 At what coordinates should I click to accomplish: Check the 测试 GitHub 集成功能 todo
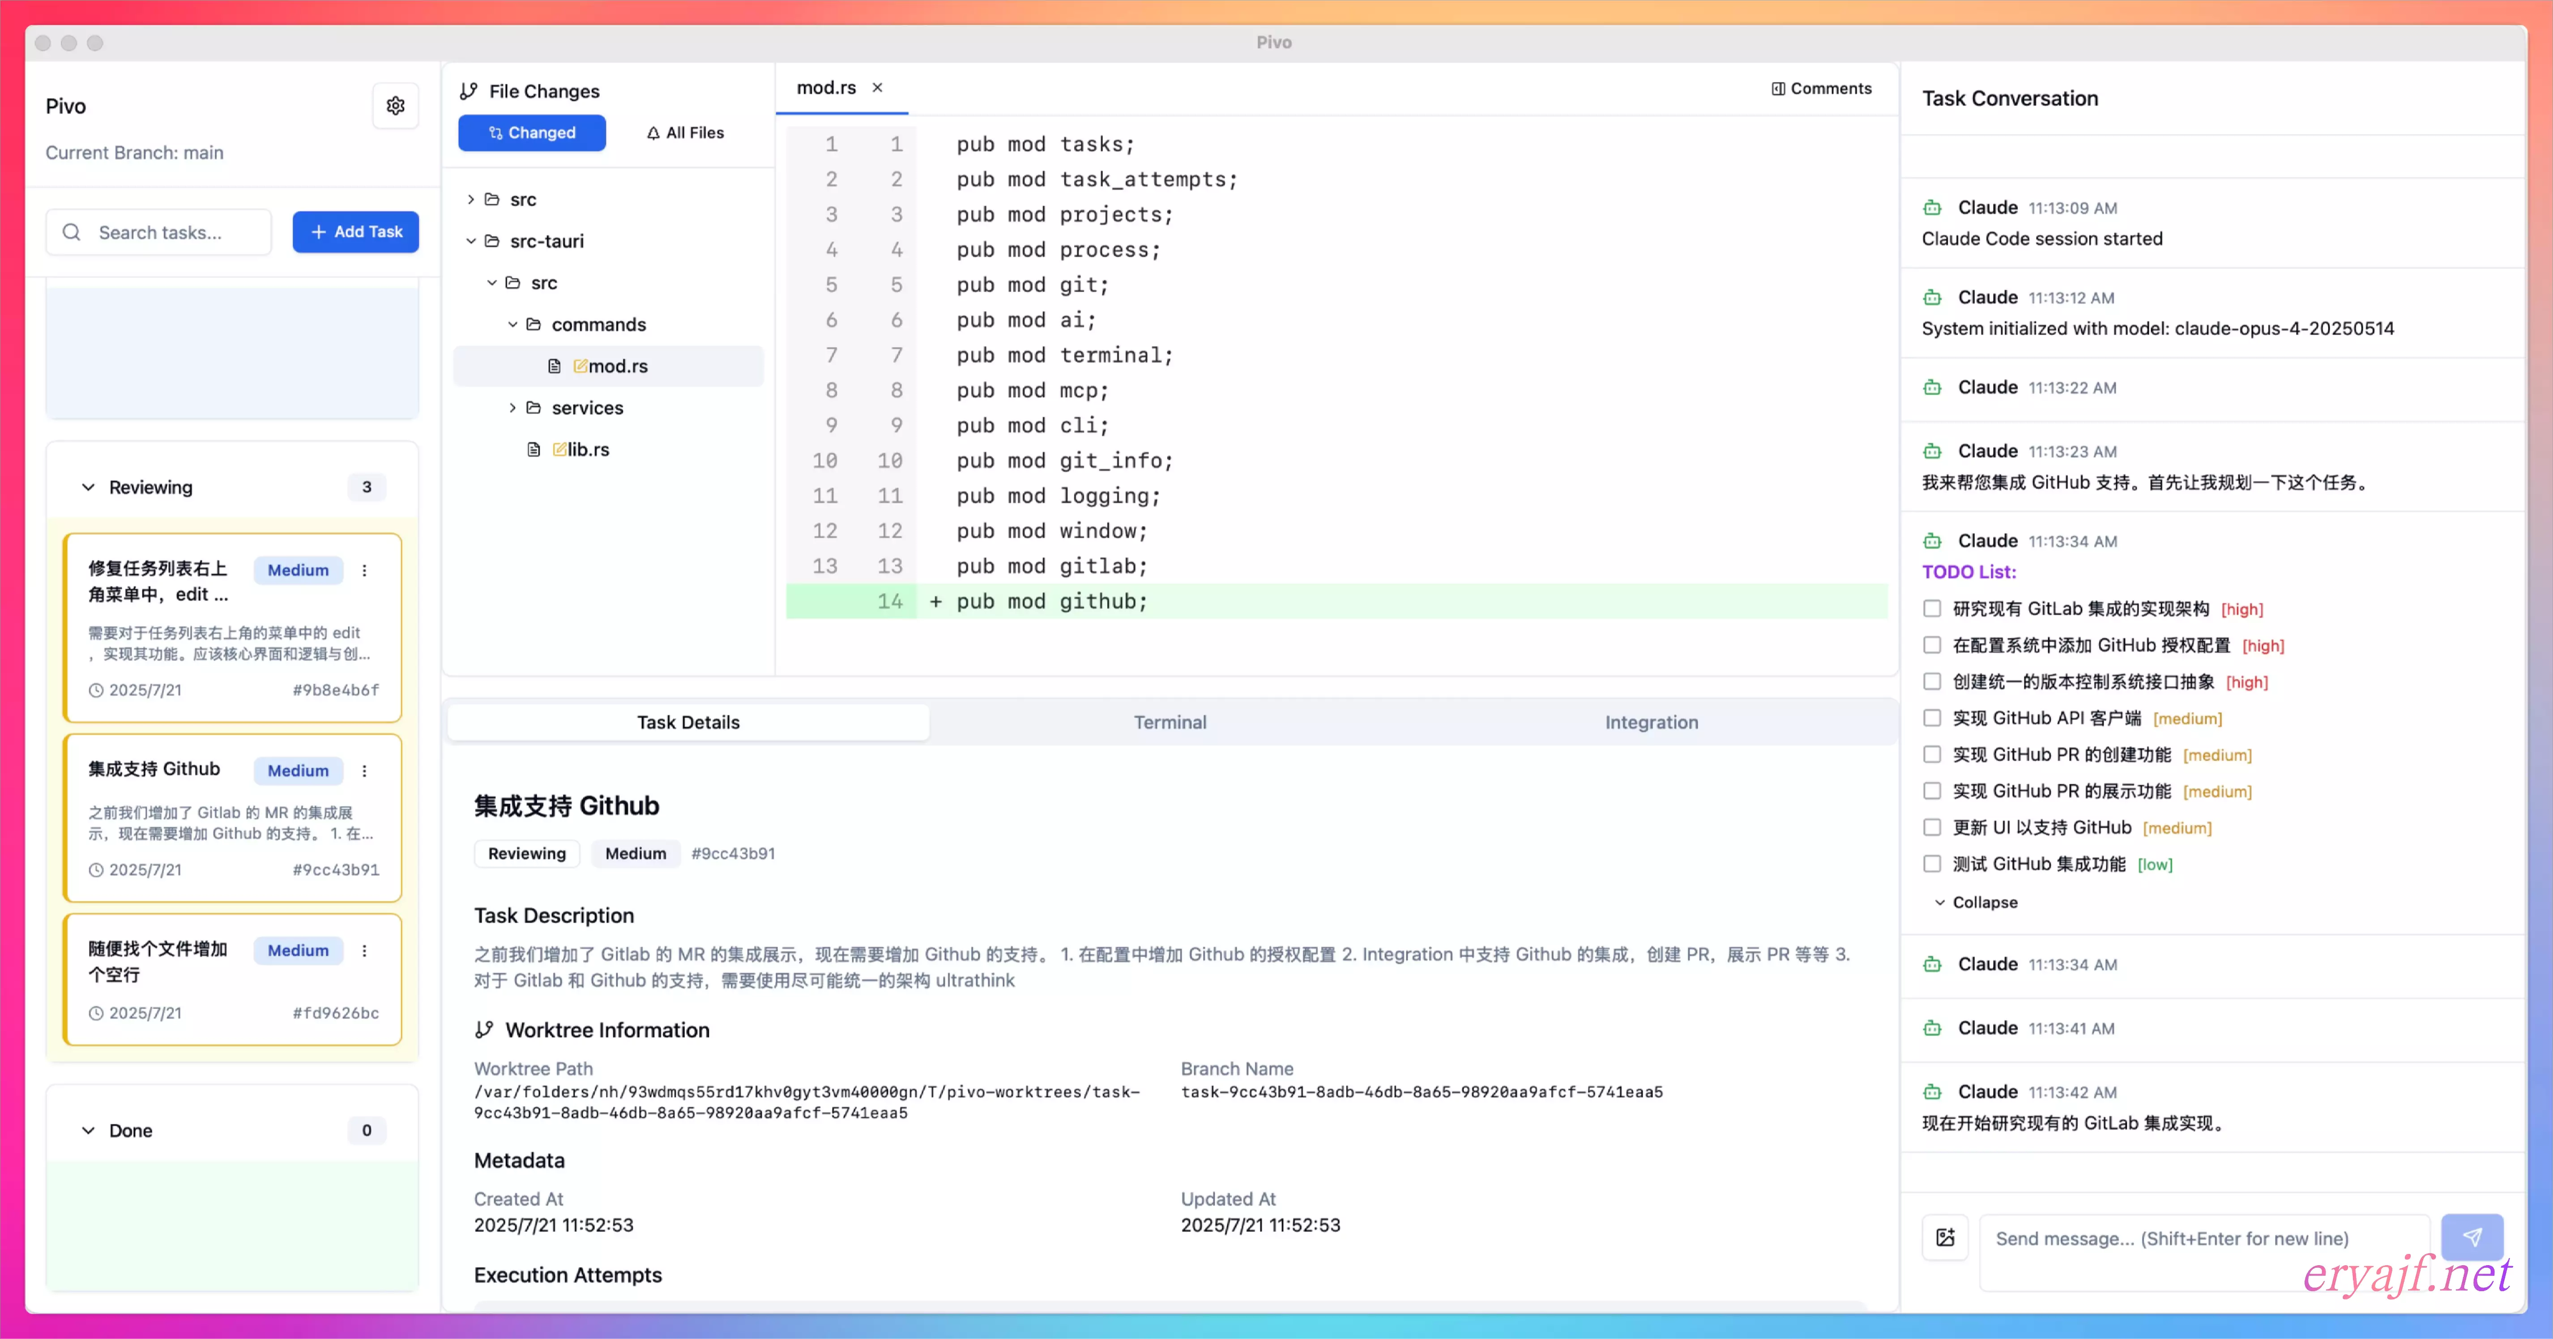(1932, 864)
